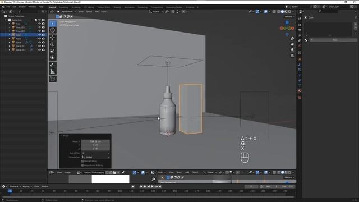
Task: Jump to the timeline start frame
Action: 141,187
